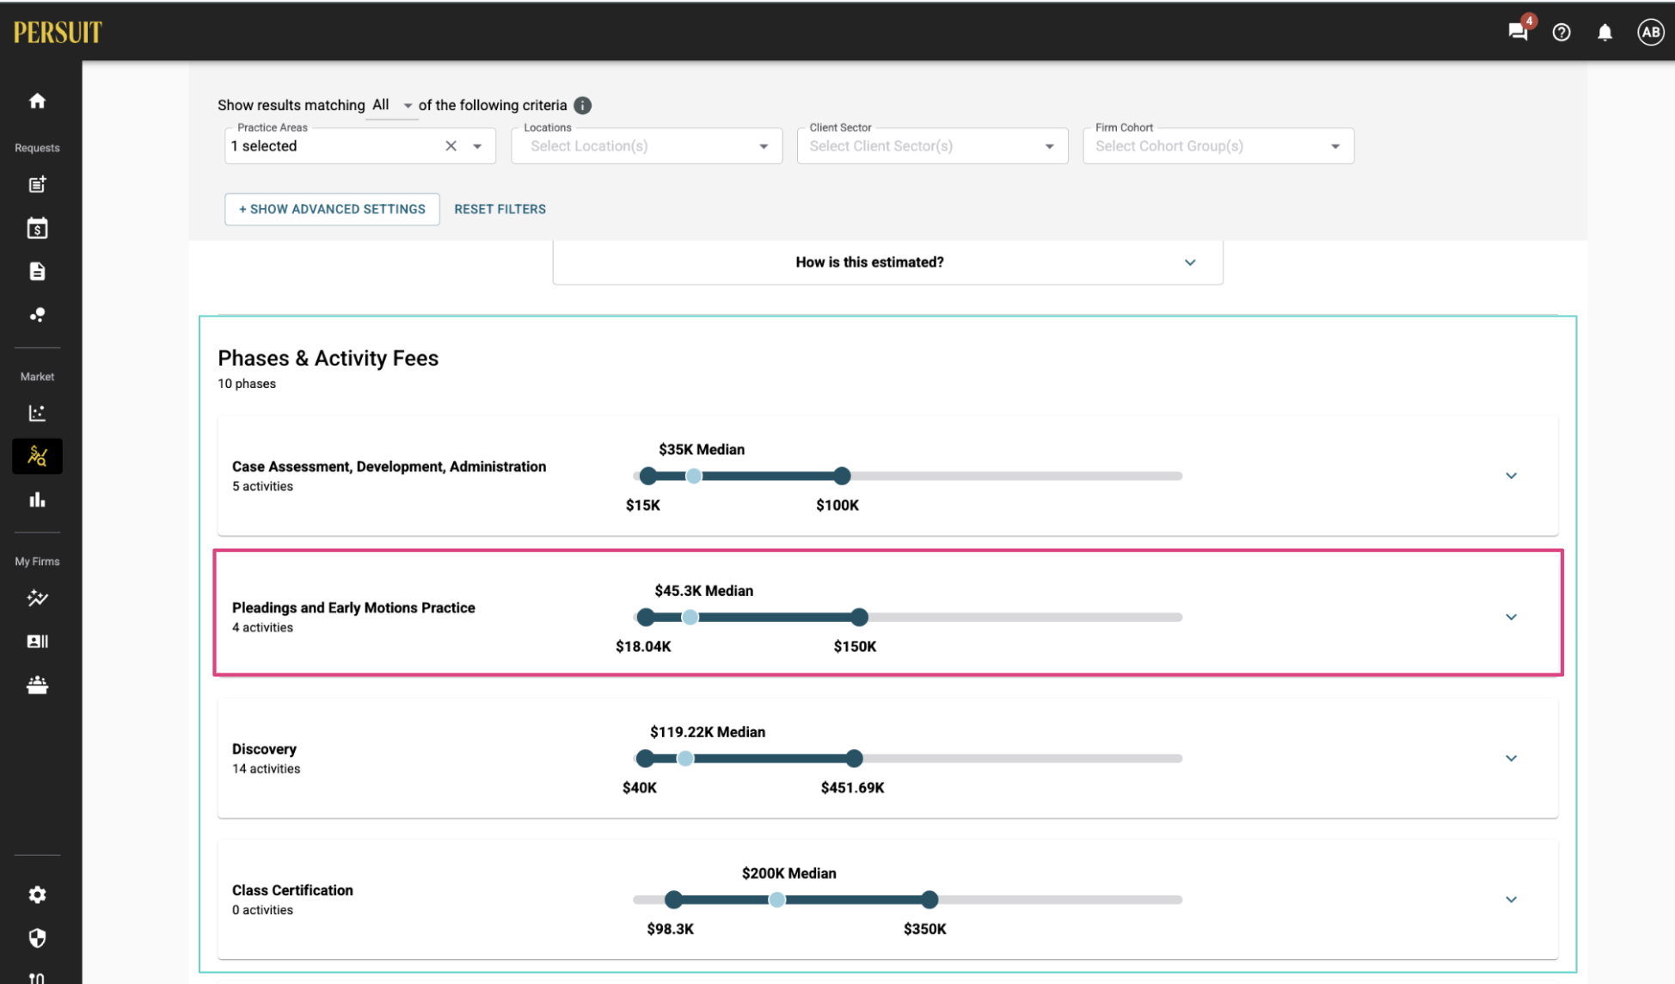Open the calendar dollar icon in sidebar
The height and width of the screenshot is (984, 1675).
[x=37, y=228]
